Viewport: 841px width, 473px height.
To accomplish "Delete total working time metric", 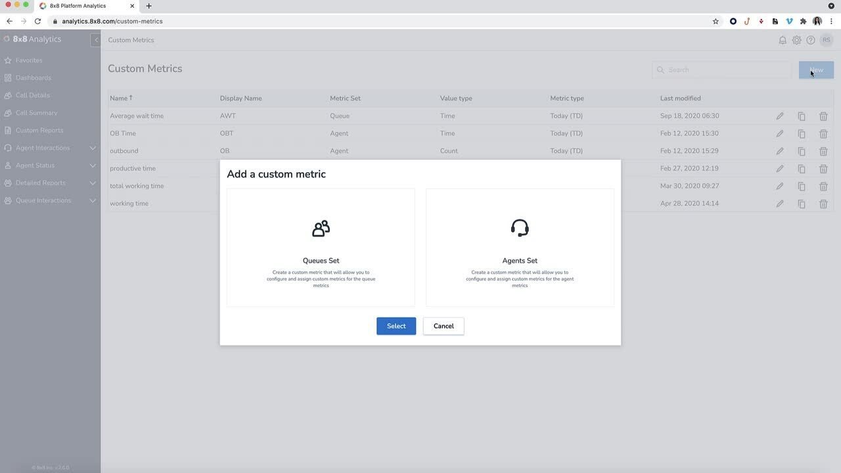I will point(823,186).
